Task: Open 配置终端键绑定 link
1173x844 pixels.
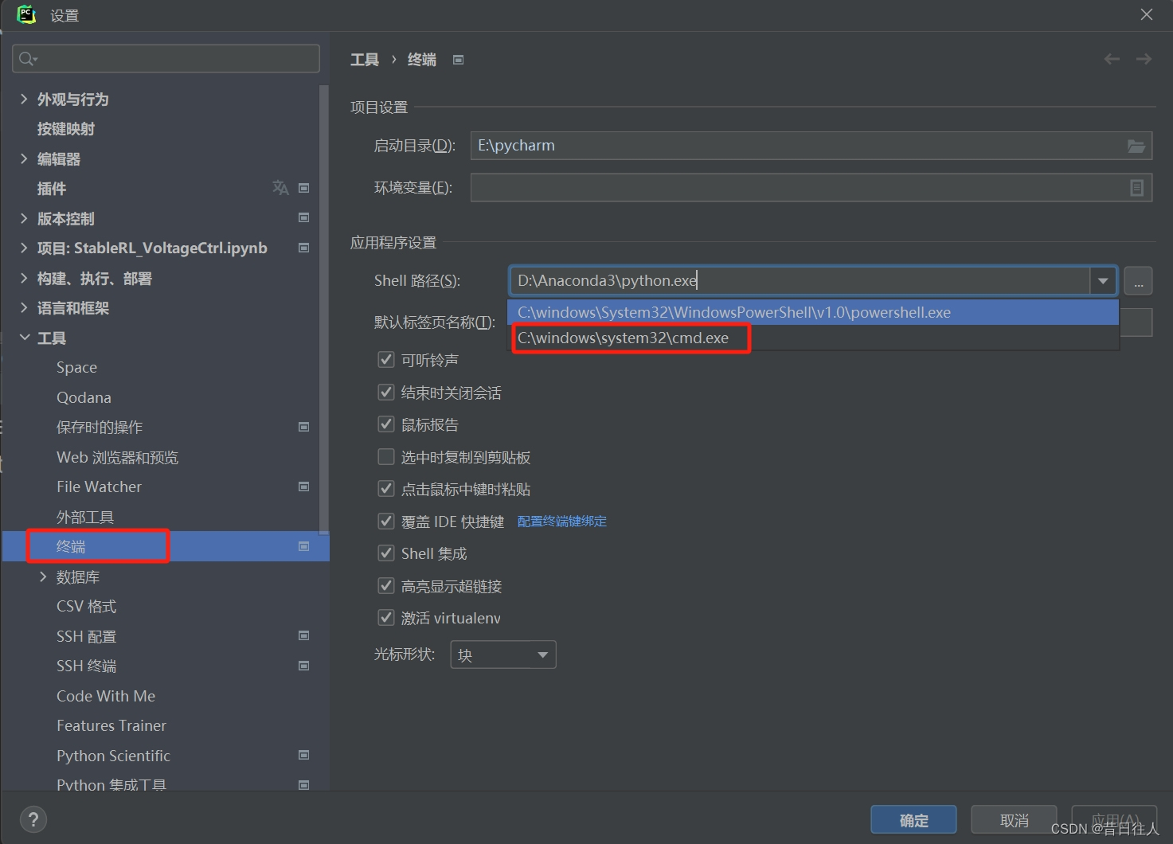Action: tap(561, 522)
